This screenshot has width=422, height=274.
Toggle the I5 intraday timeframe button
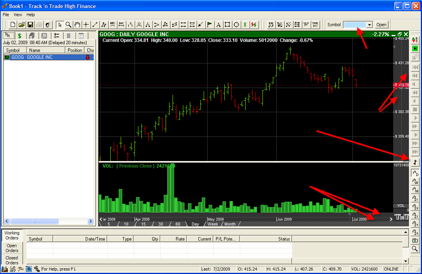click(x=415, y=232)
